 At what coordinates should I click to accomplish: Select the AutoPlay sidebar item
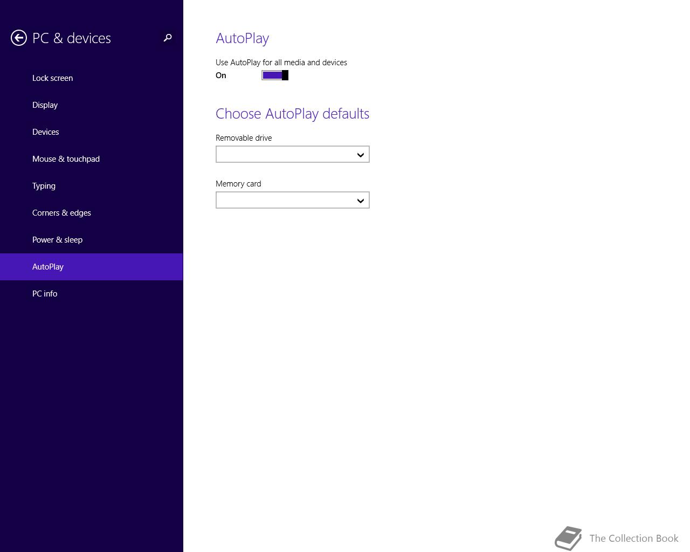click(92, 267)
